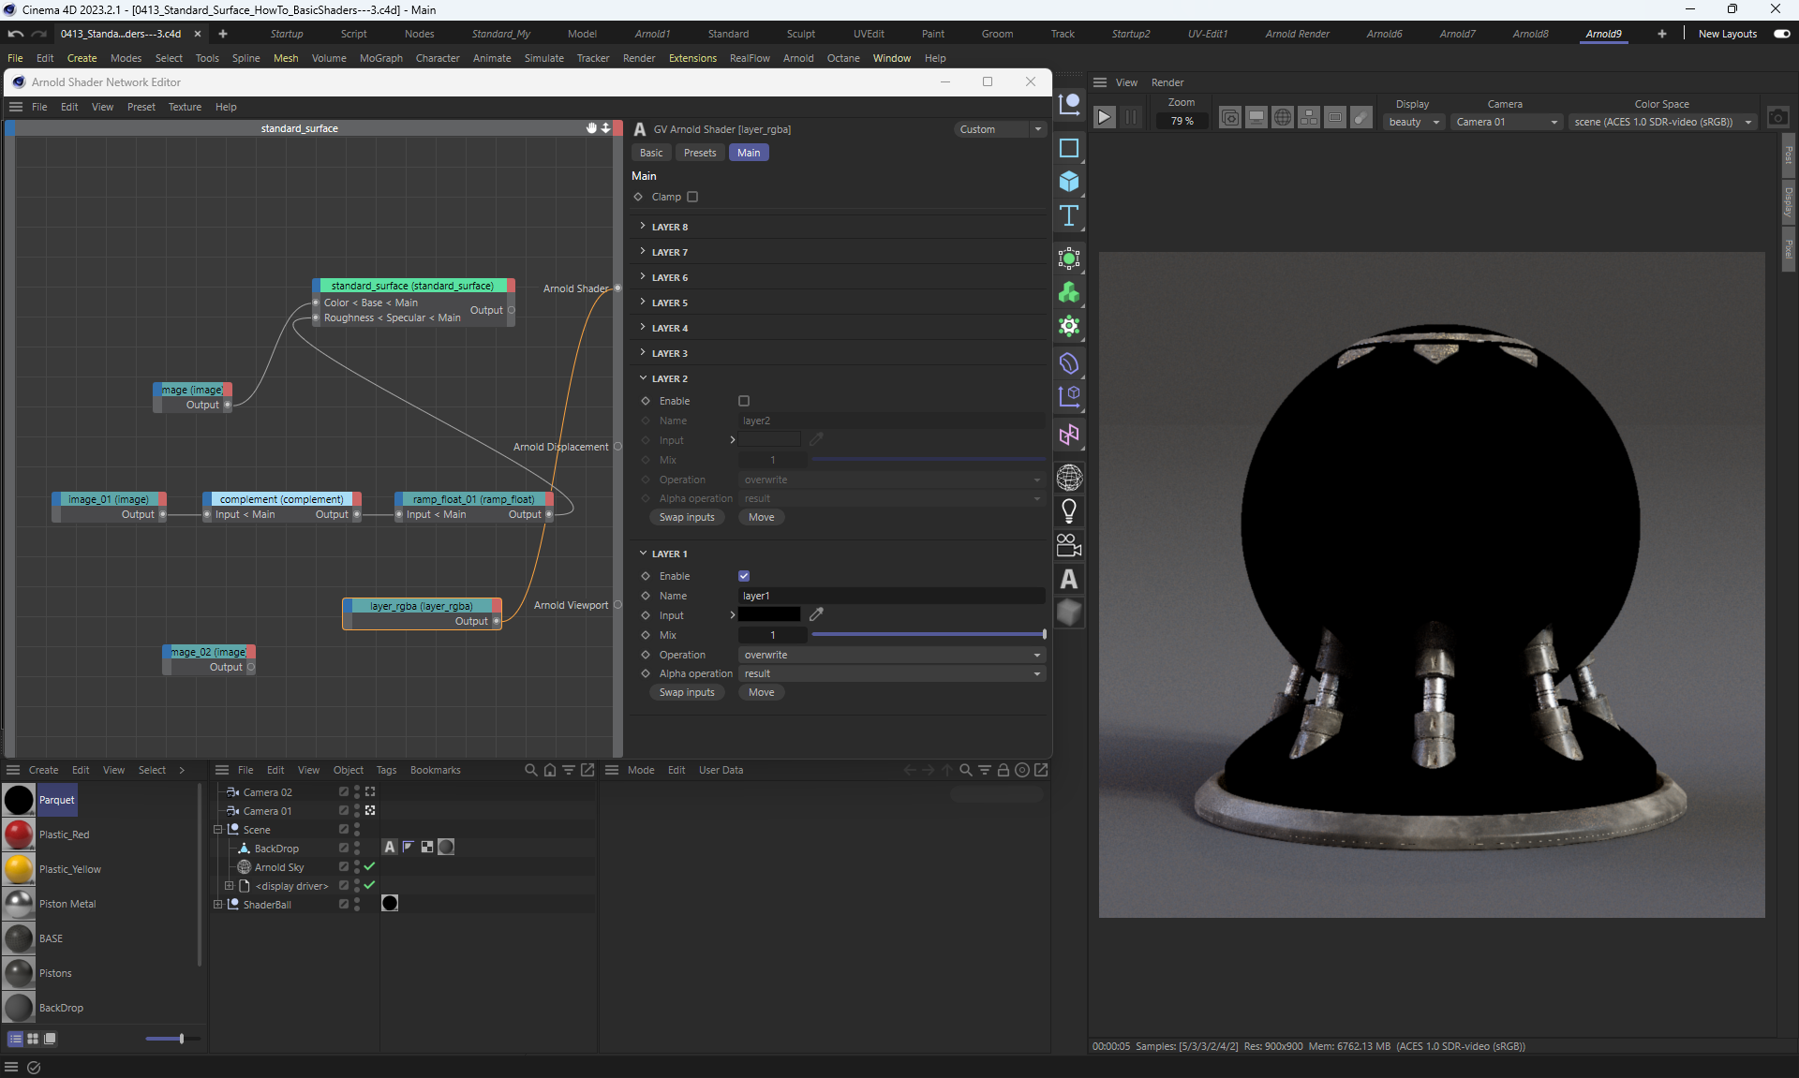1799x1078 pixels.
Task: Select the Text spline tool icon
Action: click(x=1069, y=216)
